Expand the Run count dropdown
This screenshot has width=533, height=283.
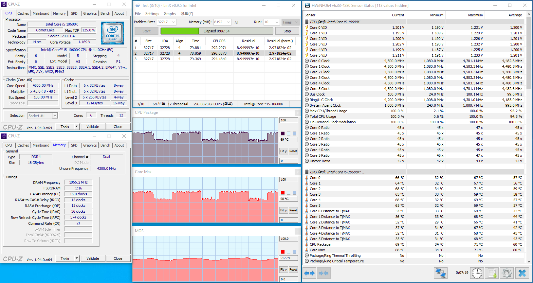[x=277, y=22]
